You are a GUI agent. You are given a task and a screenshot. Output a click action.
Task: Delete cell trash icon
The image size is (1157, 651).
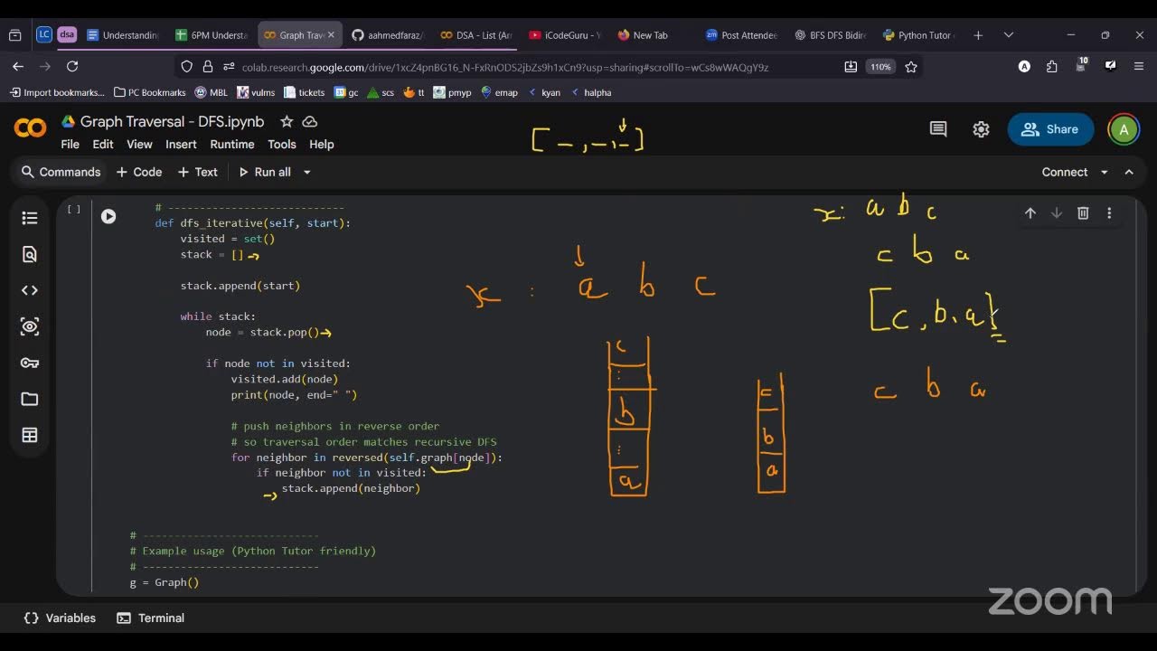(x=1083, y=213)
